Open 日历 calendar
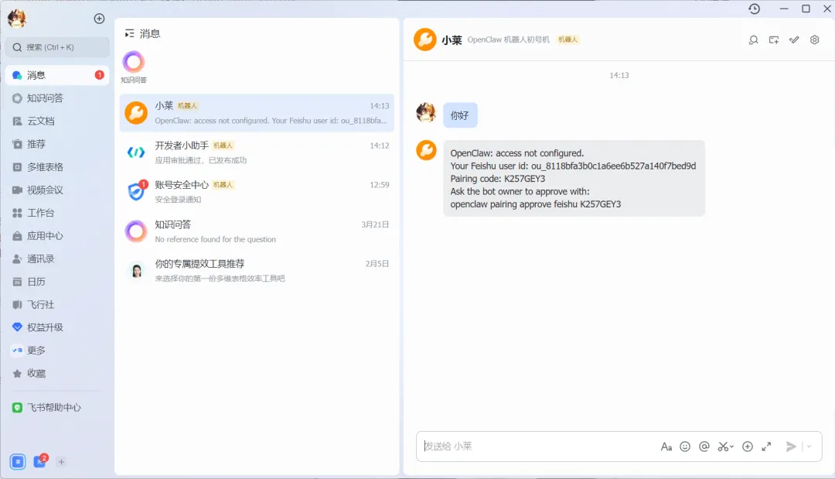Image resolution: width=835 pixels, height=479 pixels. pyautogui.click(x=57, y=282)
